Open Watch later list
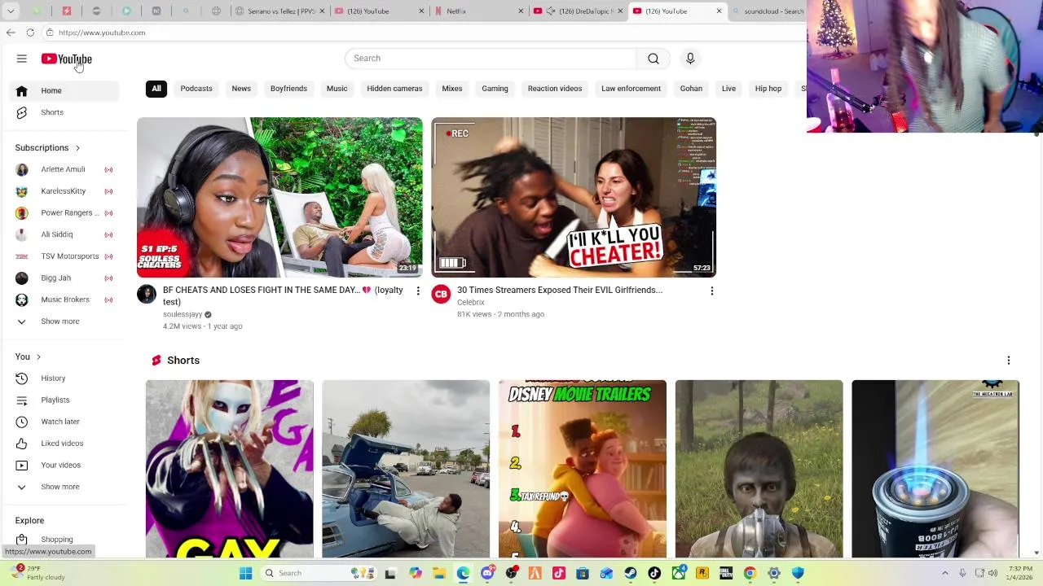Image resolution: width=1043 pixels, height=586 pixels. pos(64,422)
